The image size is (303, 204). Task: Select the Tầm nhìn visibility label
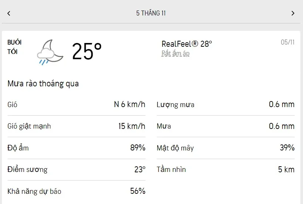pos(171,169)
